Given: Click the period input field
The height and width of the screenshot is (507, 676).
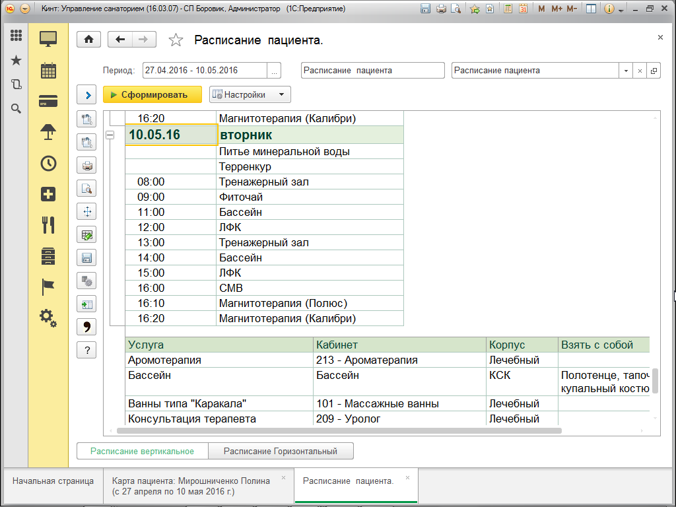Looking at the screenshot, I should point(205,71).
